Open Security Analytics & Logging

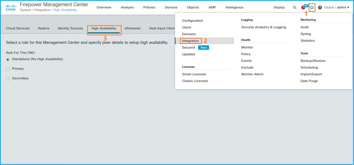click(x=264, y=27)
